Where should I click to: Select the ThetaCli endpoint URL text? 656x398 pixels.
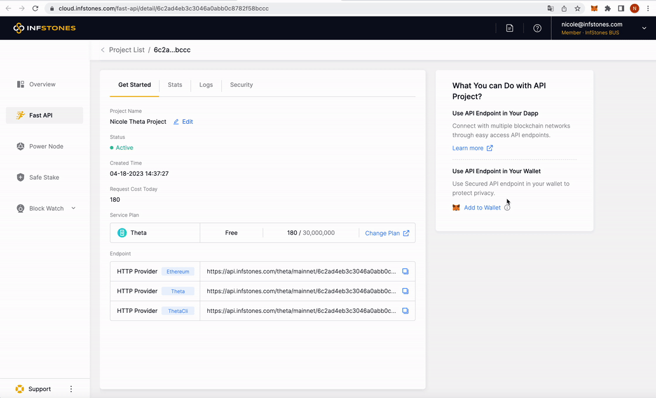[301, 310]
